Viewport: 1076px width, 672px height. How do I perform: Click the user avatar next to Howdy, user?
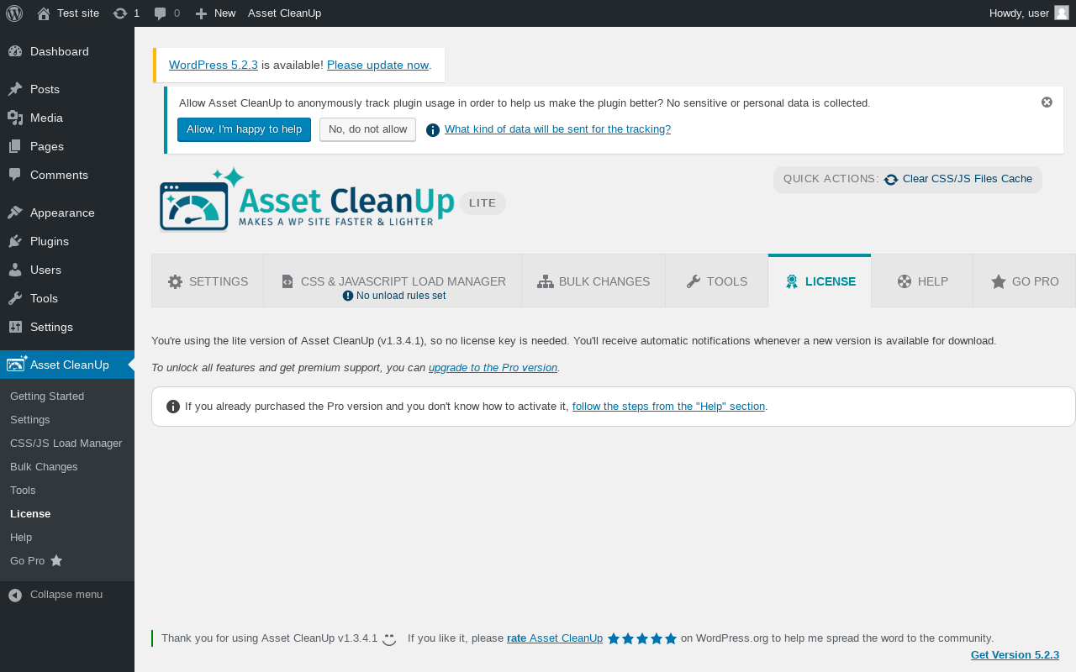coord(1062,13)
